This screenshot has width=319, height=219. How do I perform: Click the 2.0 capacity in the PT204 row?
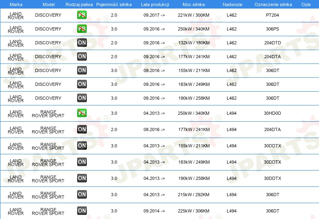114,15
